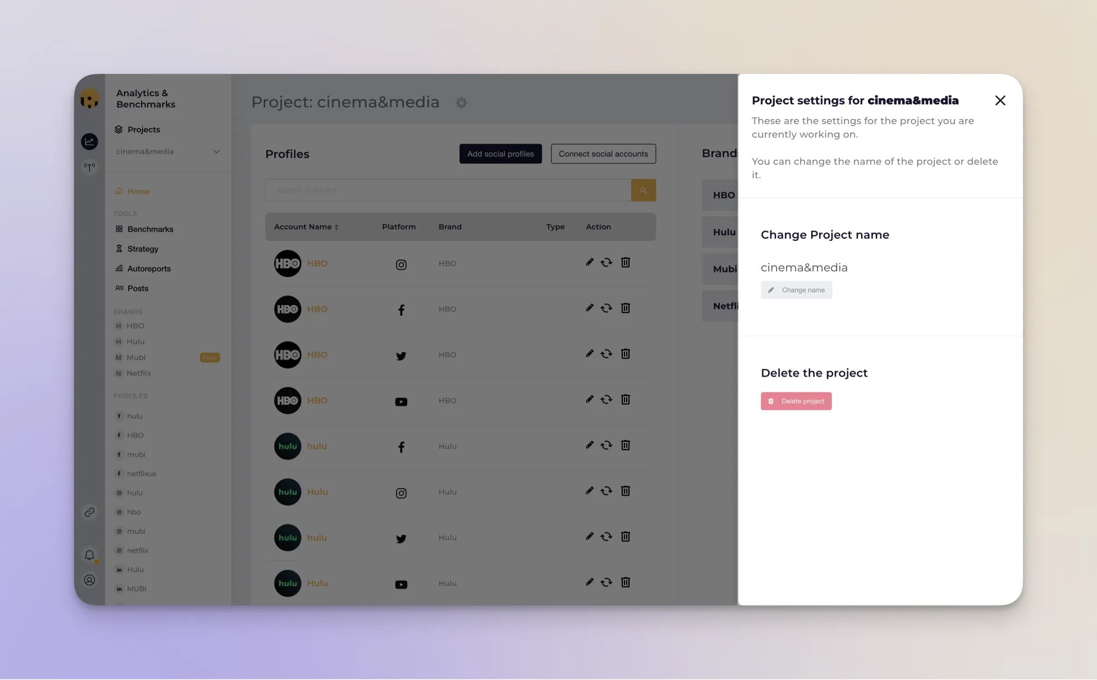
Task: Delete the hulu Facebook profile row
Action: click(626, 445)
